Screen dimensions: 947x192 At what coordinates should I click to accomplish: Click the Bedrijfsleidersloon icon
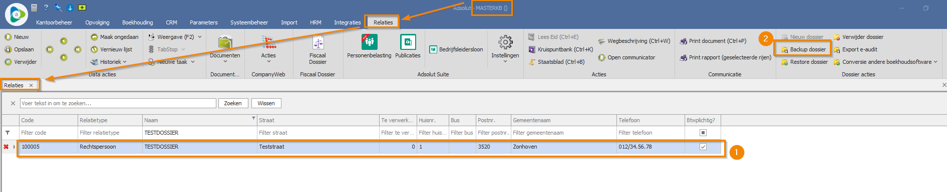tap(433, 49)
